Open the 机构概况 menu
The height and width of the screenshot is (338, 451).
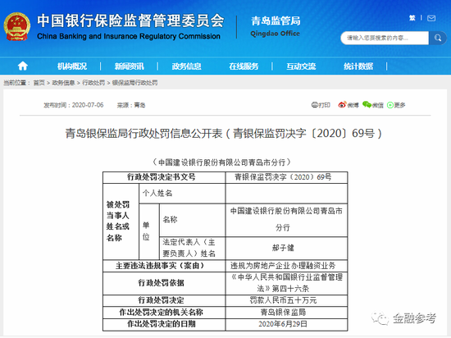(x=72, y=66)
